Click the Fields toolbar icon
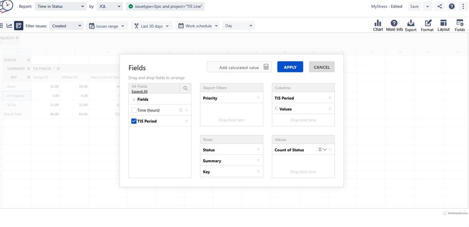469x227 pixels. pos(460,25)
